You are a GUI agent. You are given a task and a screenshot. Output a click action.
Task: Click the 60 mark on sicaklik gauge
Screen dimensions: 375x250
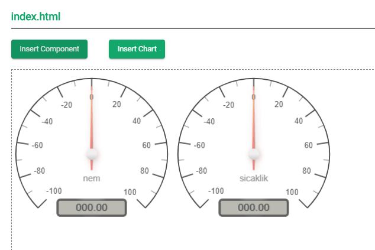pyautogui.click(x=308, y=145)
